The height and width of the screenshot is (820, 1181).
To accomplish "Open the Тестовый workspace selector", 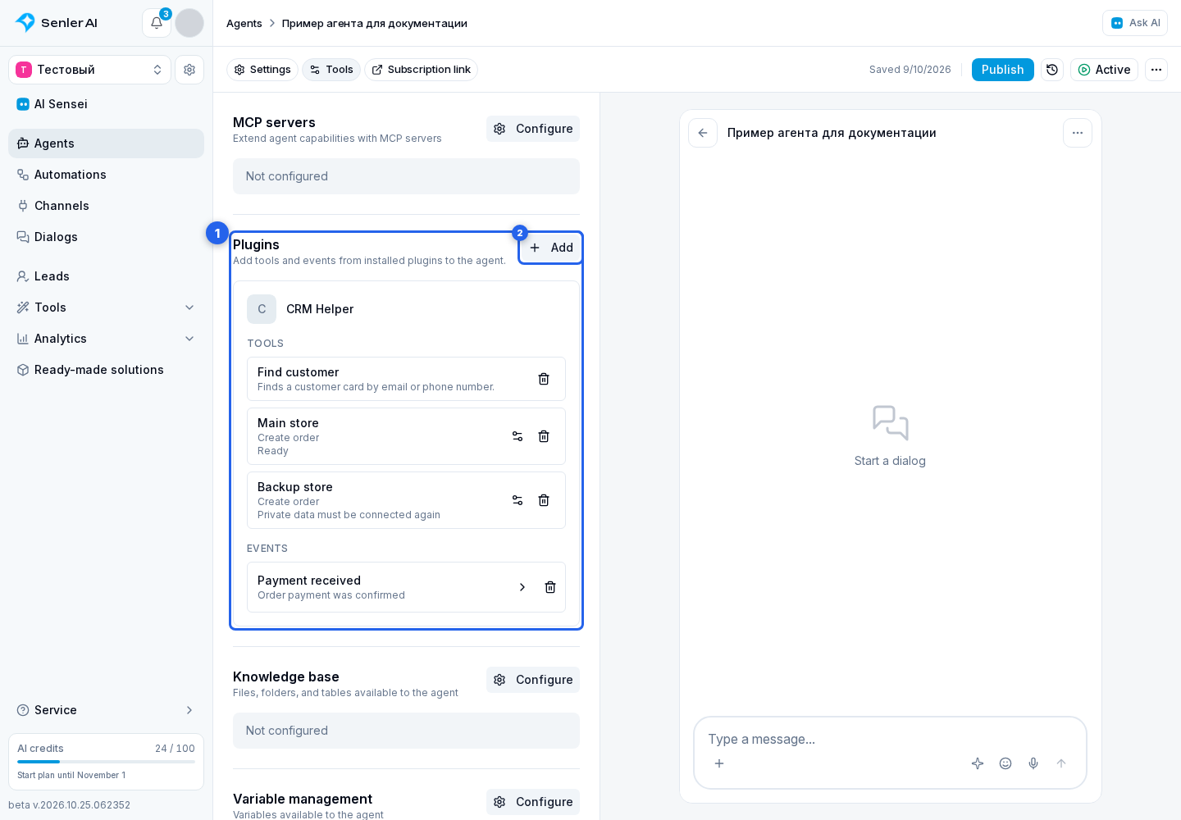I will click(90, 70).
